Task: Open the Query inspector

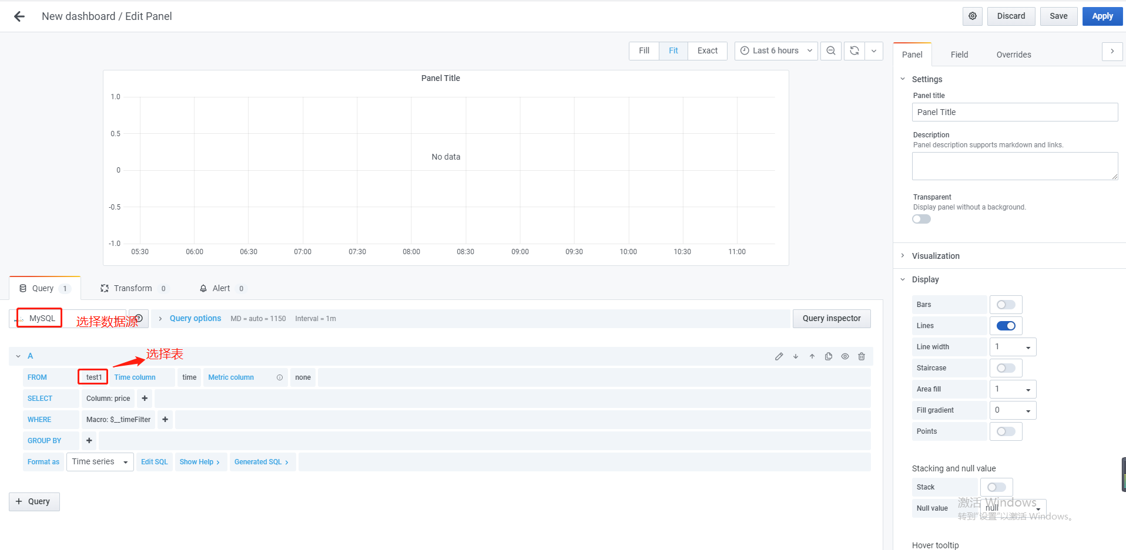Action: click(x=832, y=318)
